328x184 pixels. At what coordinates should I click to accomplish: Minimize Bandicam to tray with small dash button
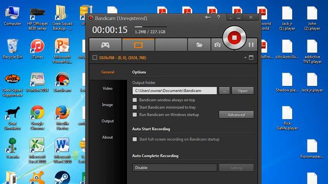click(231, 18)
